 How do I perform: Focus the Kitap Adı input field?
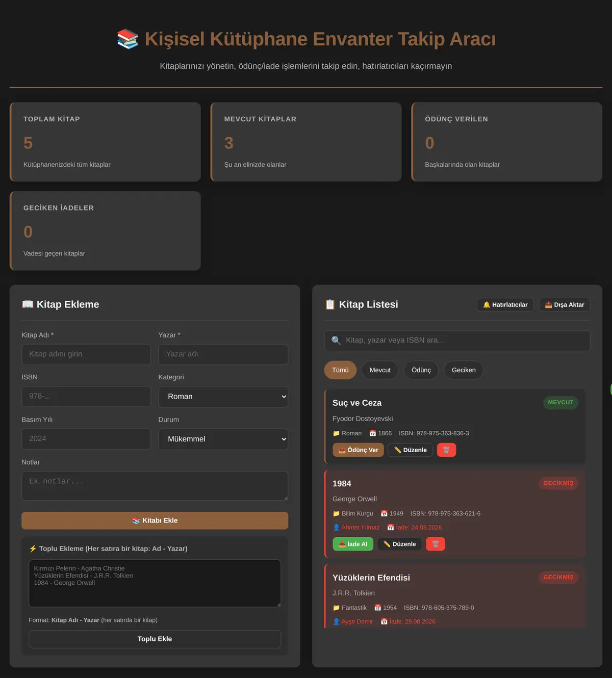pos(86,354)
